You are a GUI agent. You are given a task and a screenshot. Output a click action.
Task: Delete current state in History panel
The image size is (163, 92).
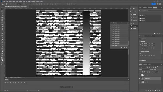[127, 48]
